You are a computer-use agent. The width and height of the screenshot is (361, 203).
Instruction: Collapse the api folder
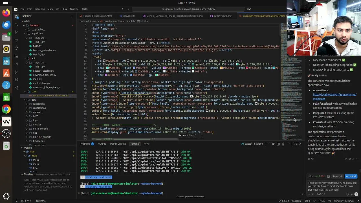point(25,58)
